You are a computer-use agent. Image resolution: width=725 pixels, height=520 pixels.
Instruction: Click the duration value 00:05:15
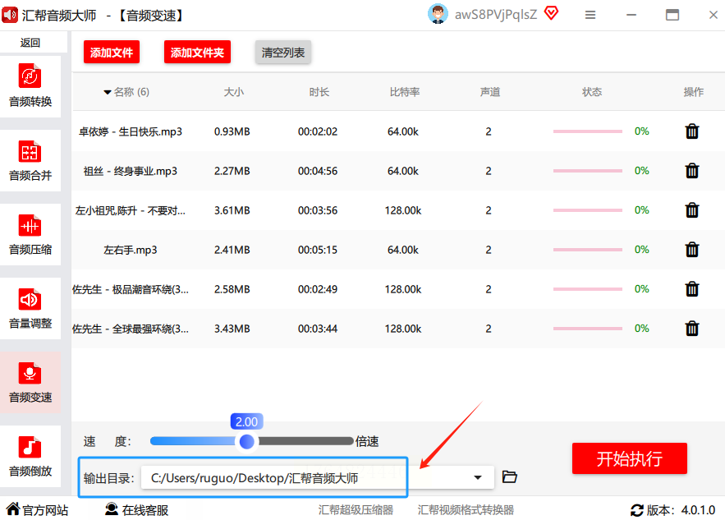(318, 250)
